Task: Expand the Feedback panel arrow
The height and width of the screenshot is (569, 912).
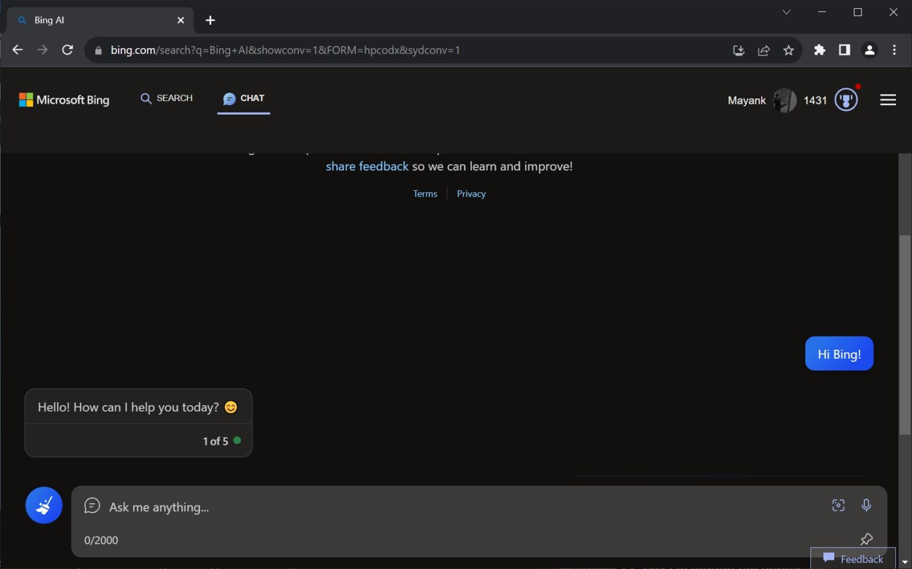Action: point(905,562)
